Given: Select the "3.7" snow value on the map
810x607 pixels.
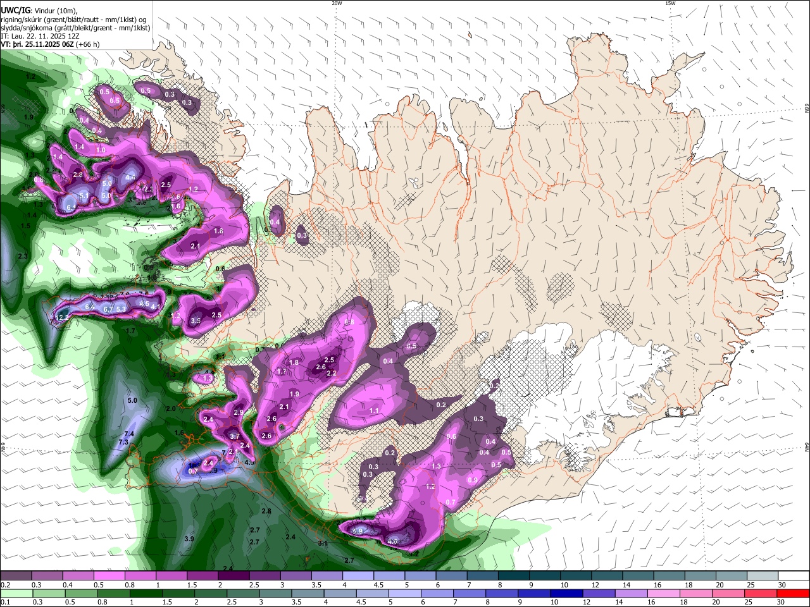Looking at the screenshot, I should pyautogui.click(x=234, y=436).
